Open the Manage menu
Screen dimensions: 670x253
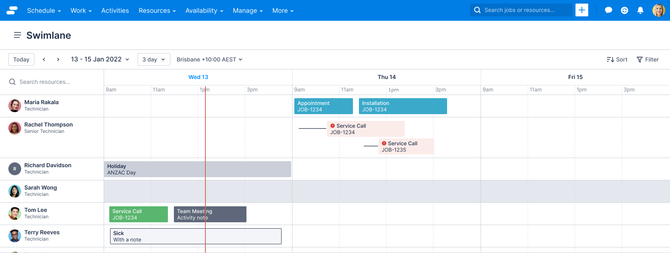pos(248,10)
